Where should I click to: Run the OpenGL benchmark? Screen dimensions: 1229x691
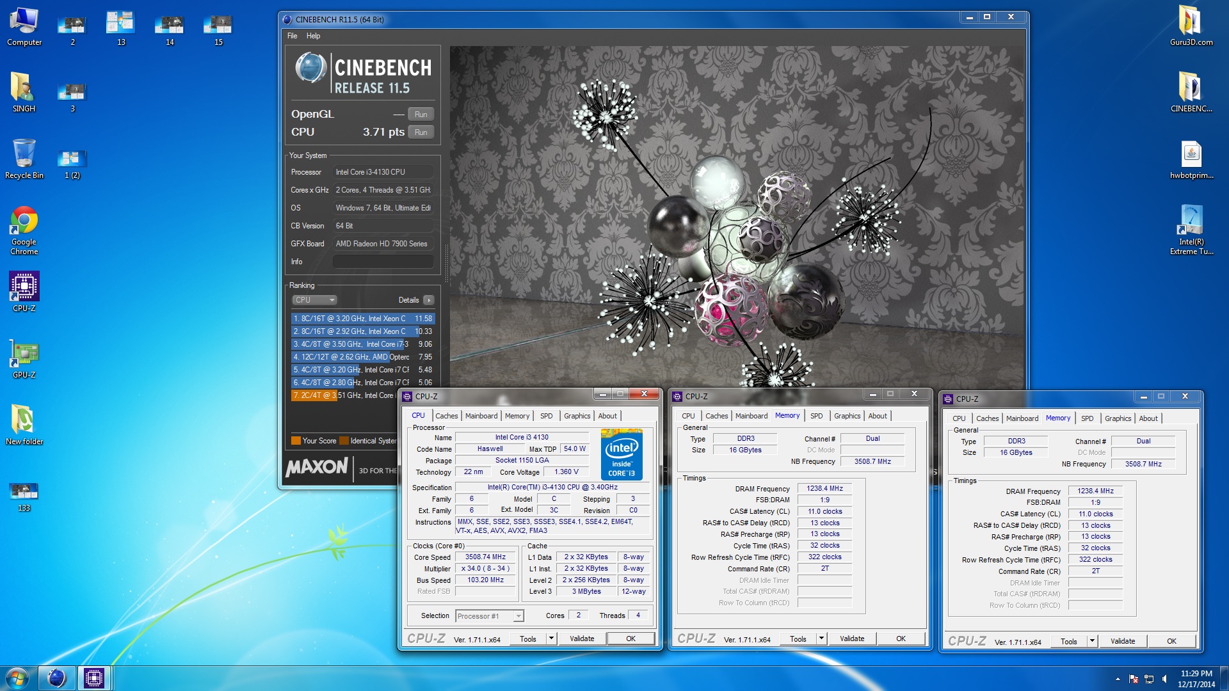[x=421, y=115]
